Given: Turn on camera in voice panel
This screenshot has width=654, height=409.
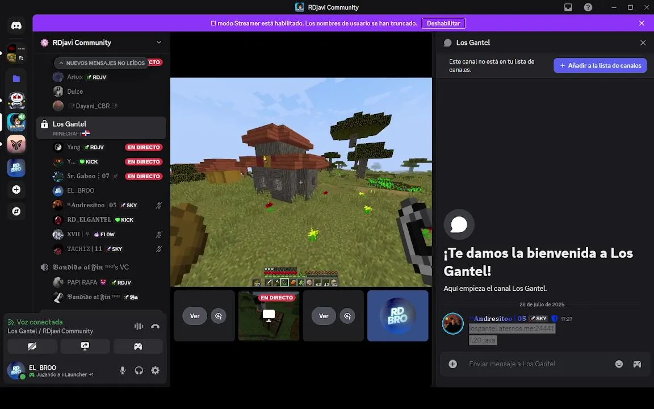Looking at the screenshot, I should coord(32,346).
